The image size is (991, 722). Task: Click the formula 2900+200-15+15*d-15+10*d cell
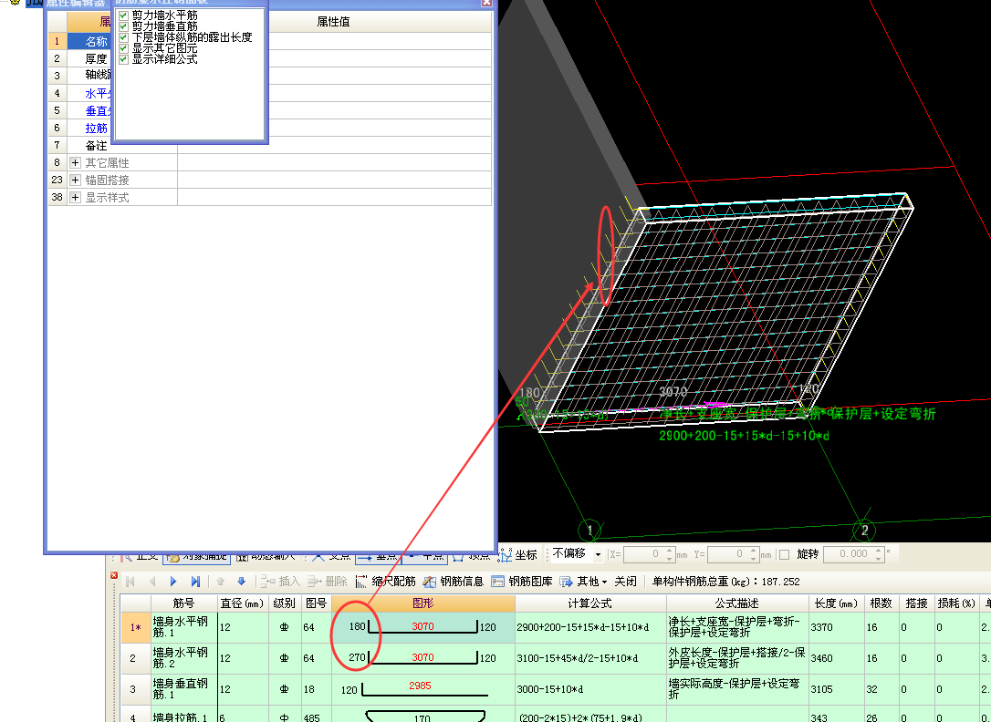point(590,627)
